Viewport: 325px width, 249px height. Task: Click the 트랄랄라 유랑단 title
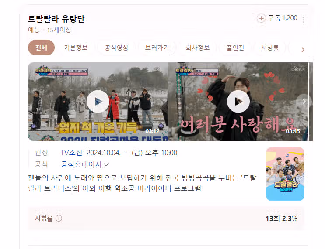56,19
